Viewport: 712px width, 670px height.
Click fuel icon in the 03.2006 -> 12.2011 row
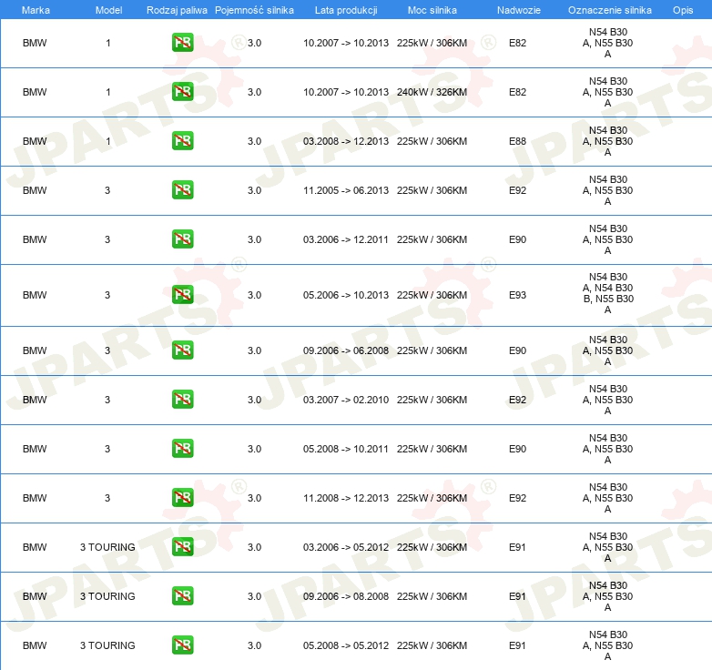[x=182, y=239]
